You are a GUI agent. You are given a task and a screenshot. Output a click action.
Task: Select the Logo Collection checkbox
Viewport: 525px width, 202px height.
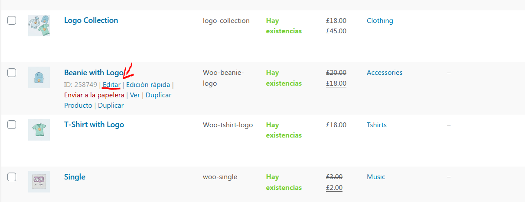pyautogui.click(x=12, y=20)
